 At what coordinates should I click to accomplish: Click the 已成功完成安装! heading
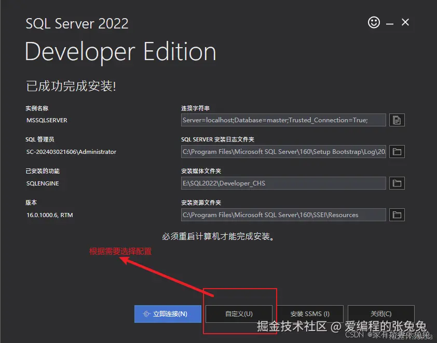(x=71, y=86)
